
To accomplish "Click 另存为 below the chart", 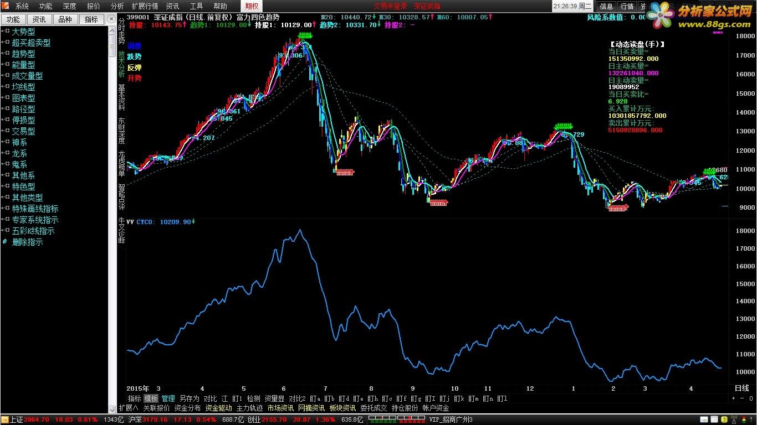I will pos(189,398).
